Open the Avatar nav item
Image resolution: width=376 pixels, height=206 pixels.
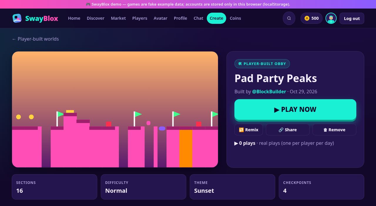(160, 18)
